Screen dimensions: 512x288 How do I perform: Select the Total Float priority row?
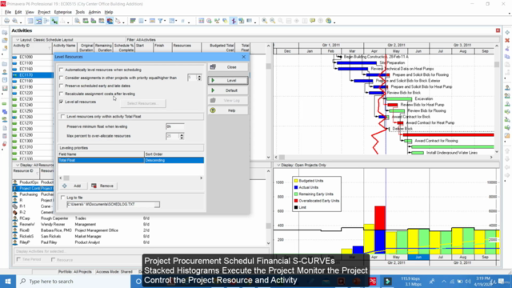click(x=131, y=160)
